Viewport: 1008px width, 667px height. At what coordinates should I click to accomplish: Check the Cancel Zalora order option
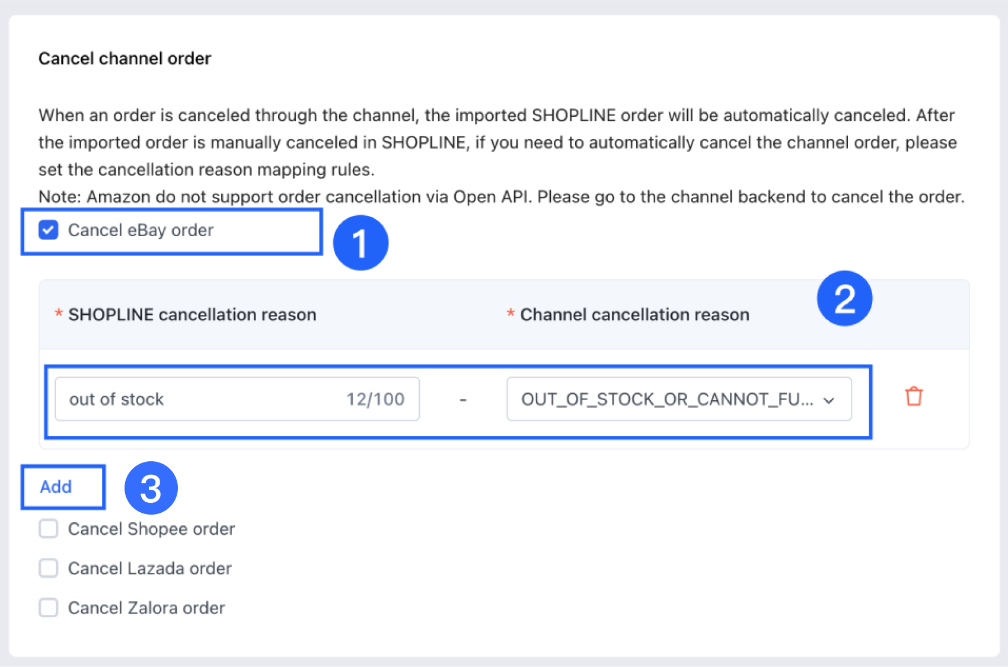click(49, 608)
